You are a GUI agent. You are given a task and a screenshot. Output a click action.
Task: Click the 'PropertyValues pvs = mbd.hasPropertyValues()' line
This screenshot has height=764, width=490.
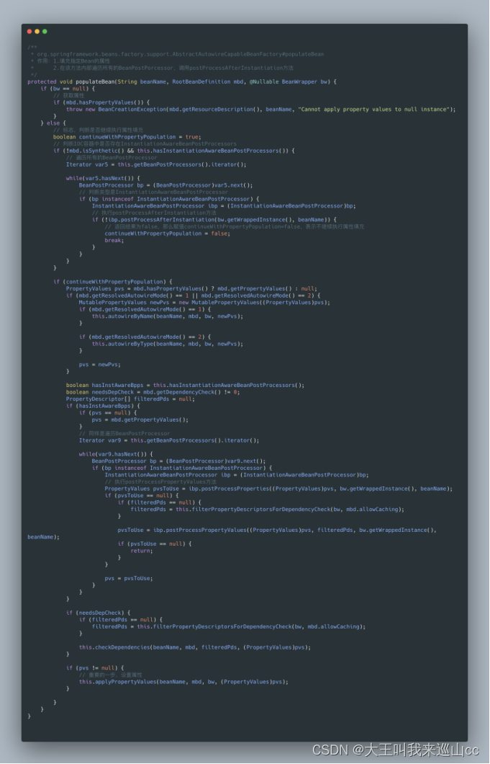click(x=191, y=288)
